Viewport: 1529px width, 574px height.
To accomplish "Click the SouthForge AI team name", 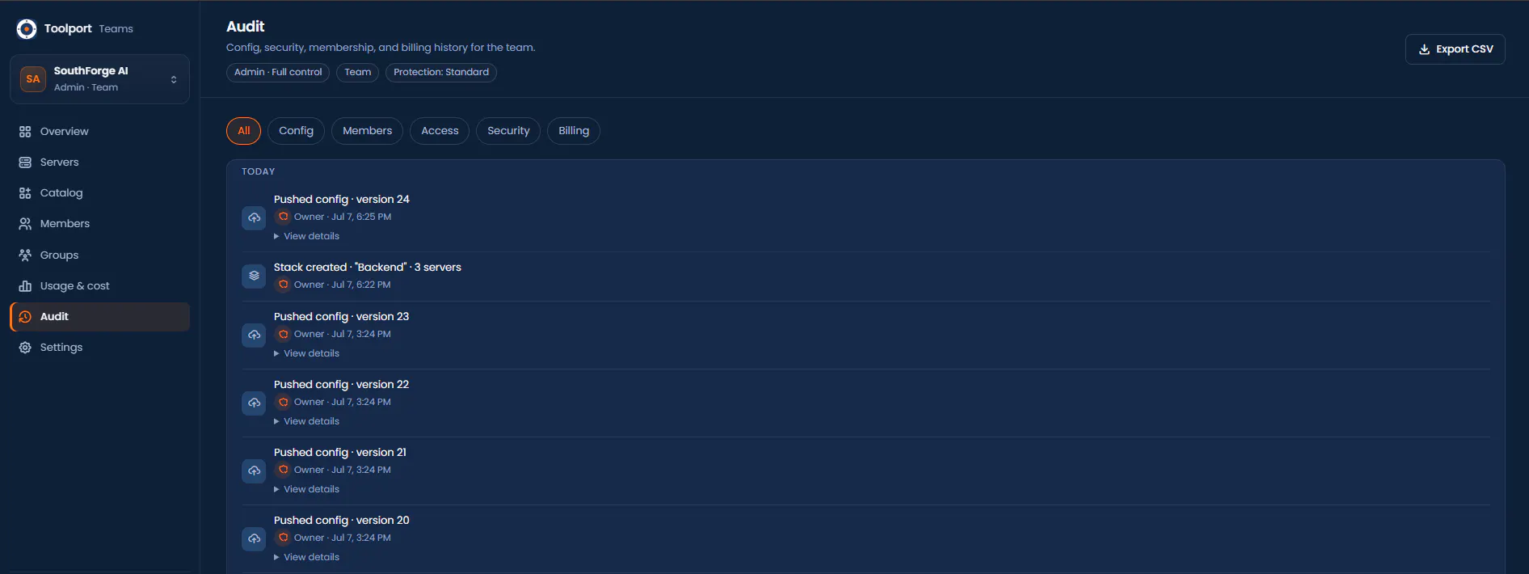I will (x=91, y=71).
